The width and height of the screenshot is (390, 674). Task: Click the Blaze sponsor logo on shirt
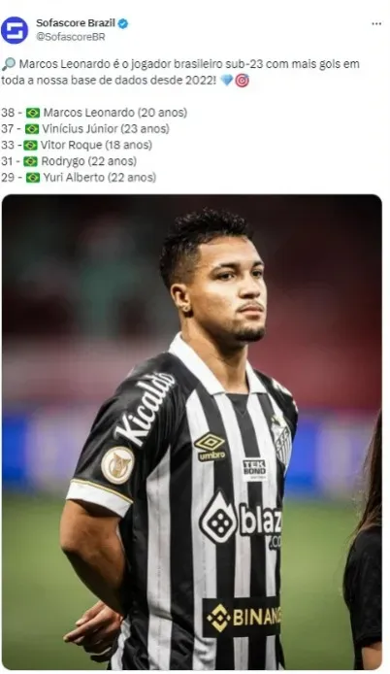pyautogui.click(x=241, y=521)
